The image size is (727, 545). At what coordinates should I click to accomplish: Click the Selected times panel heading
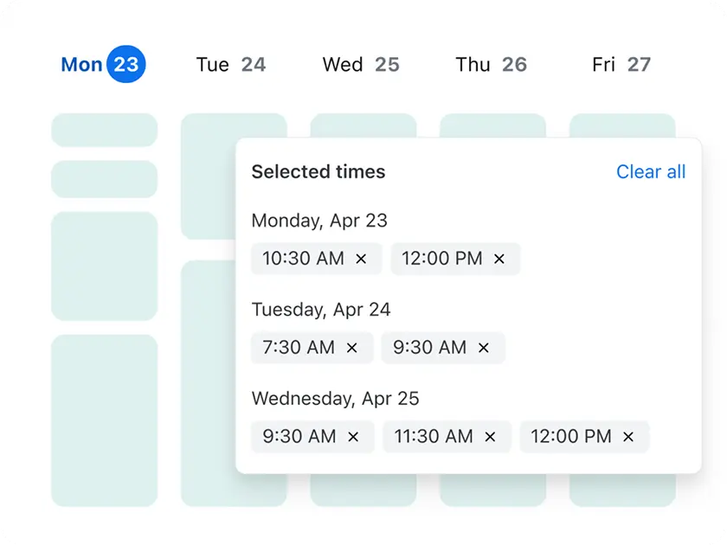[x=318, y=172]
